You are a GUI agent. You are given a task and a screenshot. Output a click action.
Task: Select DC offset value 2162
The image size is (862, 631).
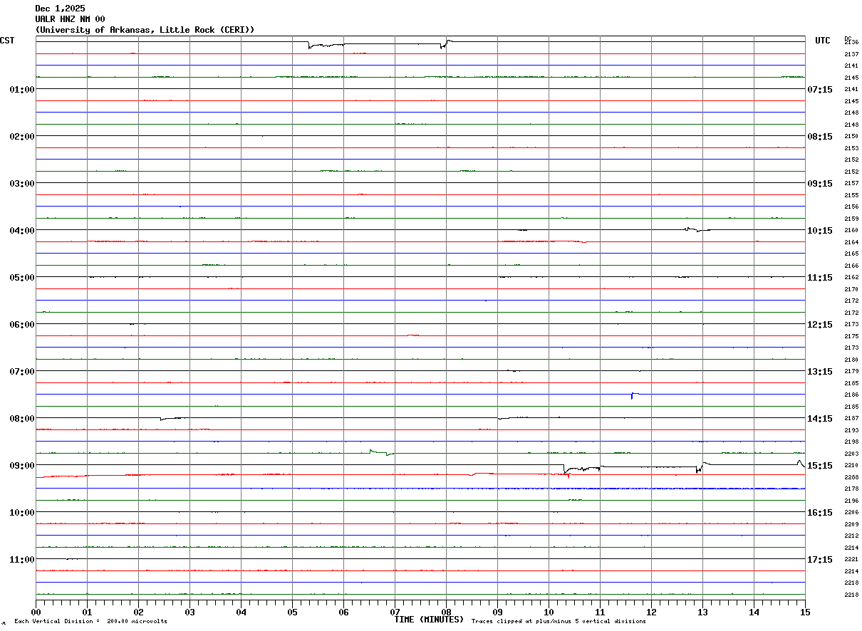[851, 277]
